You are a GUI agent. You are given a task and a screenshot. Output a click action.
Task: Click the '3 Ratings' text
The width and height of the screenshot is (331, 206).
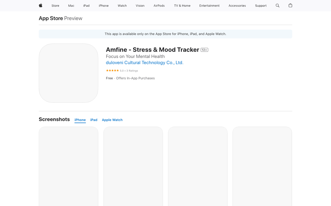click(132, 71)
